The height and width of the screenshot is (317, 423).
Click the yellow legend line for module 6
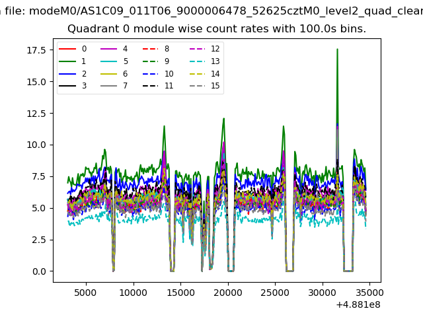click(x=109, y=74)
